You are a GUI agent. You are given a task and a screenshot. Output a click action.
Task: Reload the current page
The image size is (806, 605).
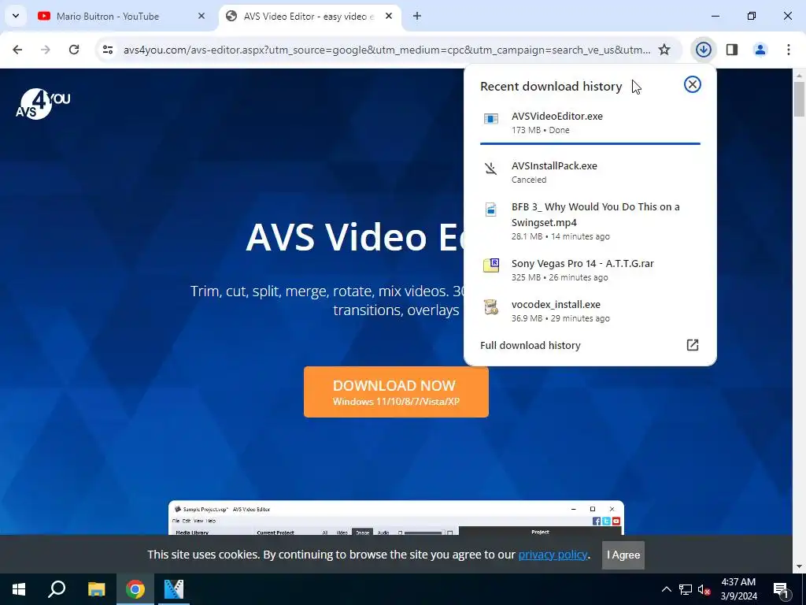(x=74, y=50)
